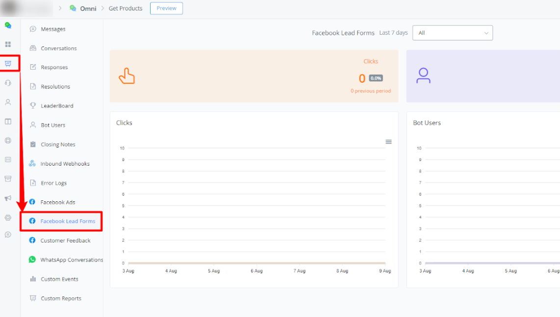Image resolution: width=560 pixels, height=317 pixels.
Task: Expand the 'All' lead forms dropdown
Action: tap(452, 33)
